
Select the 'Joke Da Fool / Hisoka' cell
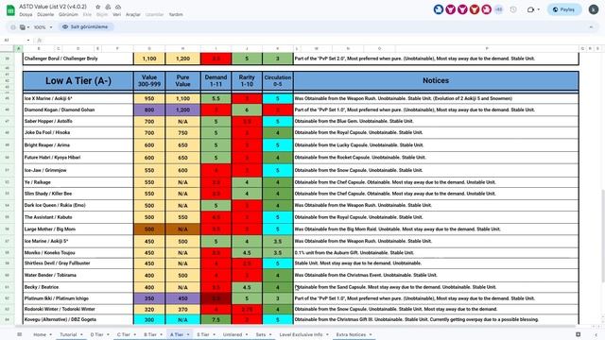(78, 132)
